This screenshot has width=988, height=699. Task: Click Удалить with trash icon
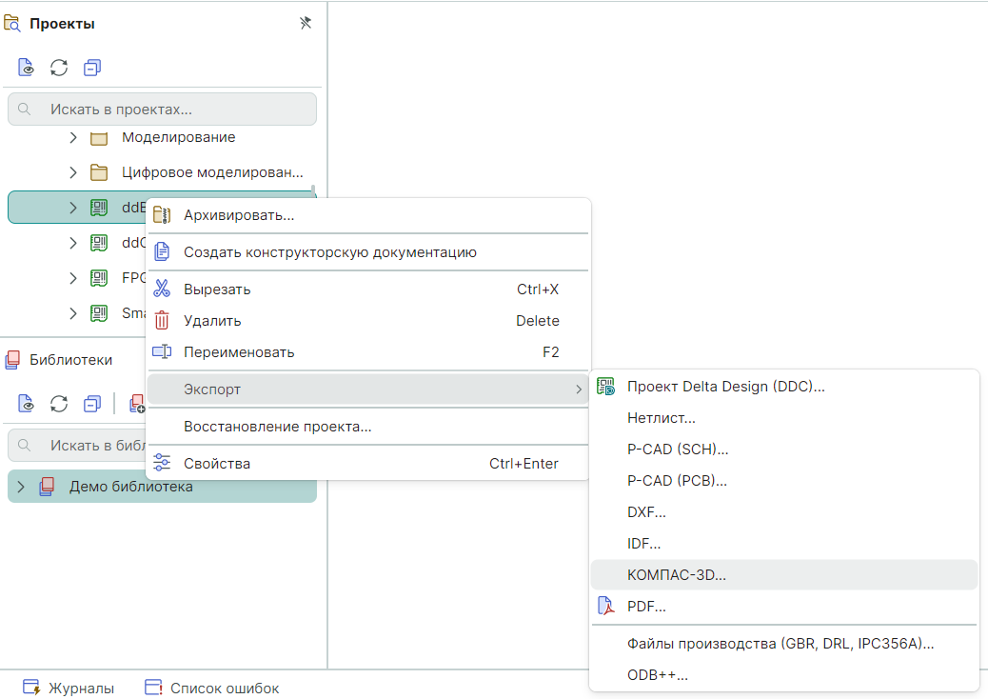212,321
